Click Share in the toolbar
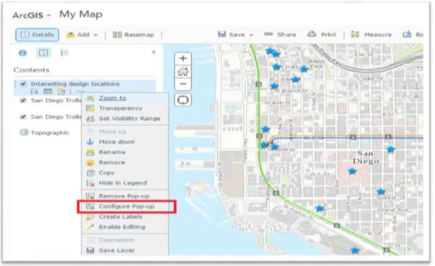The image size is (435, 266). (x=280, y=34)
